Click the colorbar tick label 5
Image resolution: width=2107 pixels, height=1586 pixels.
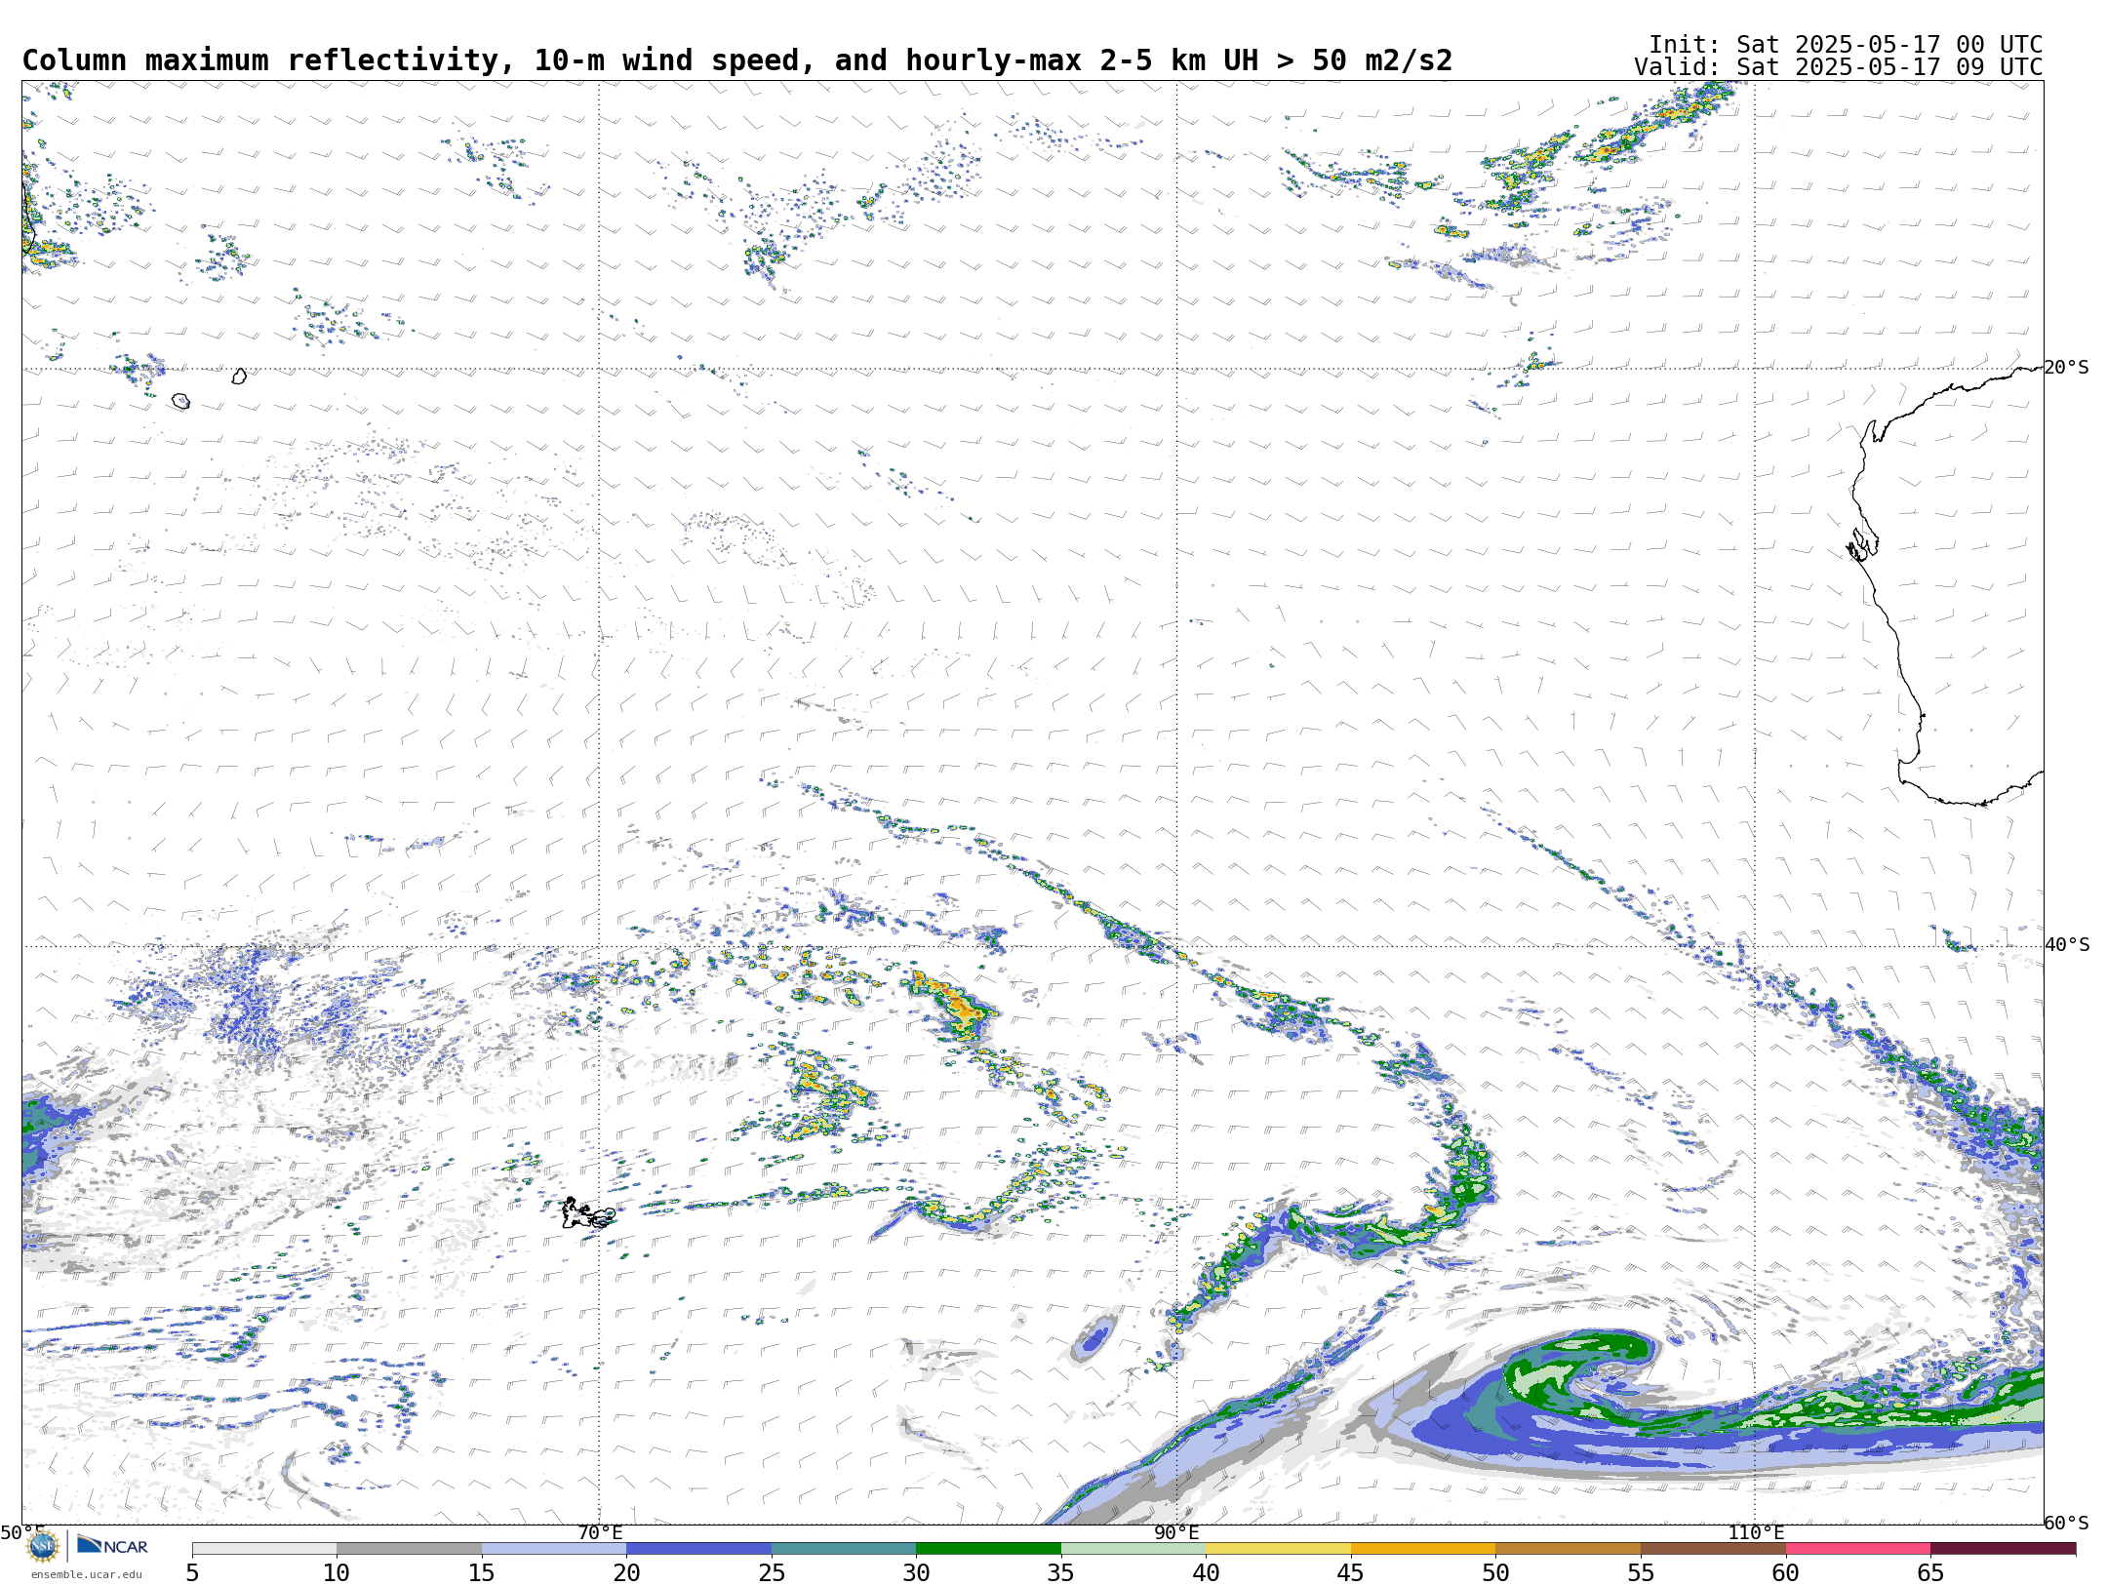tap(192, 1572)
